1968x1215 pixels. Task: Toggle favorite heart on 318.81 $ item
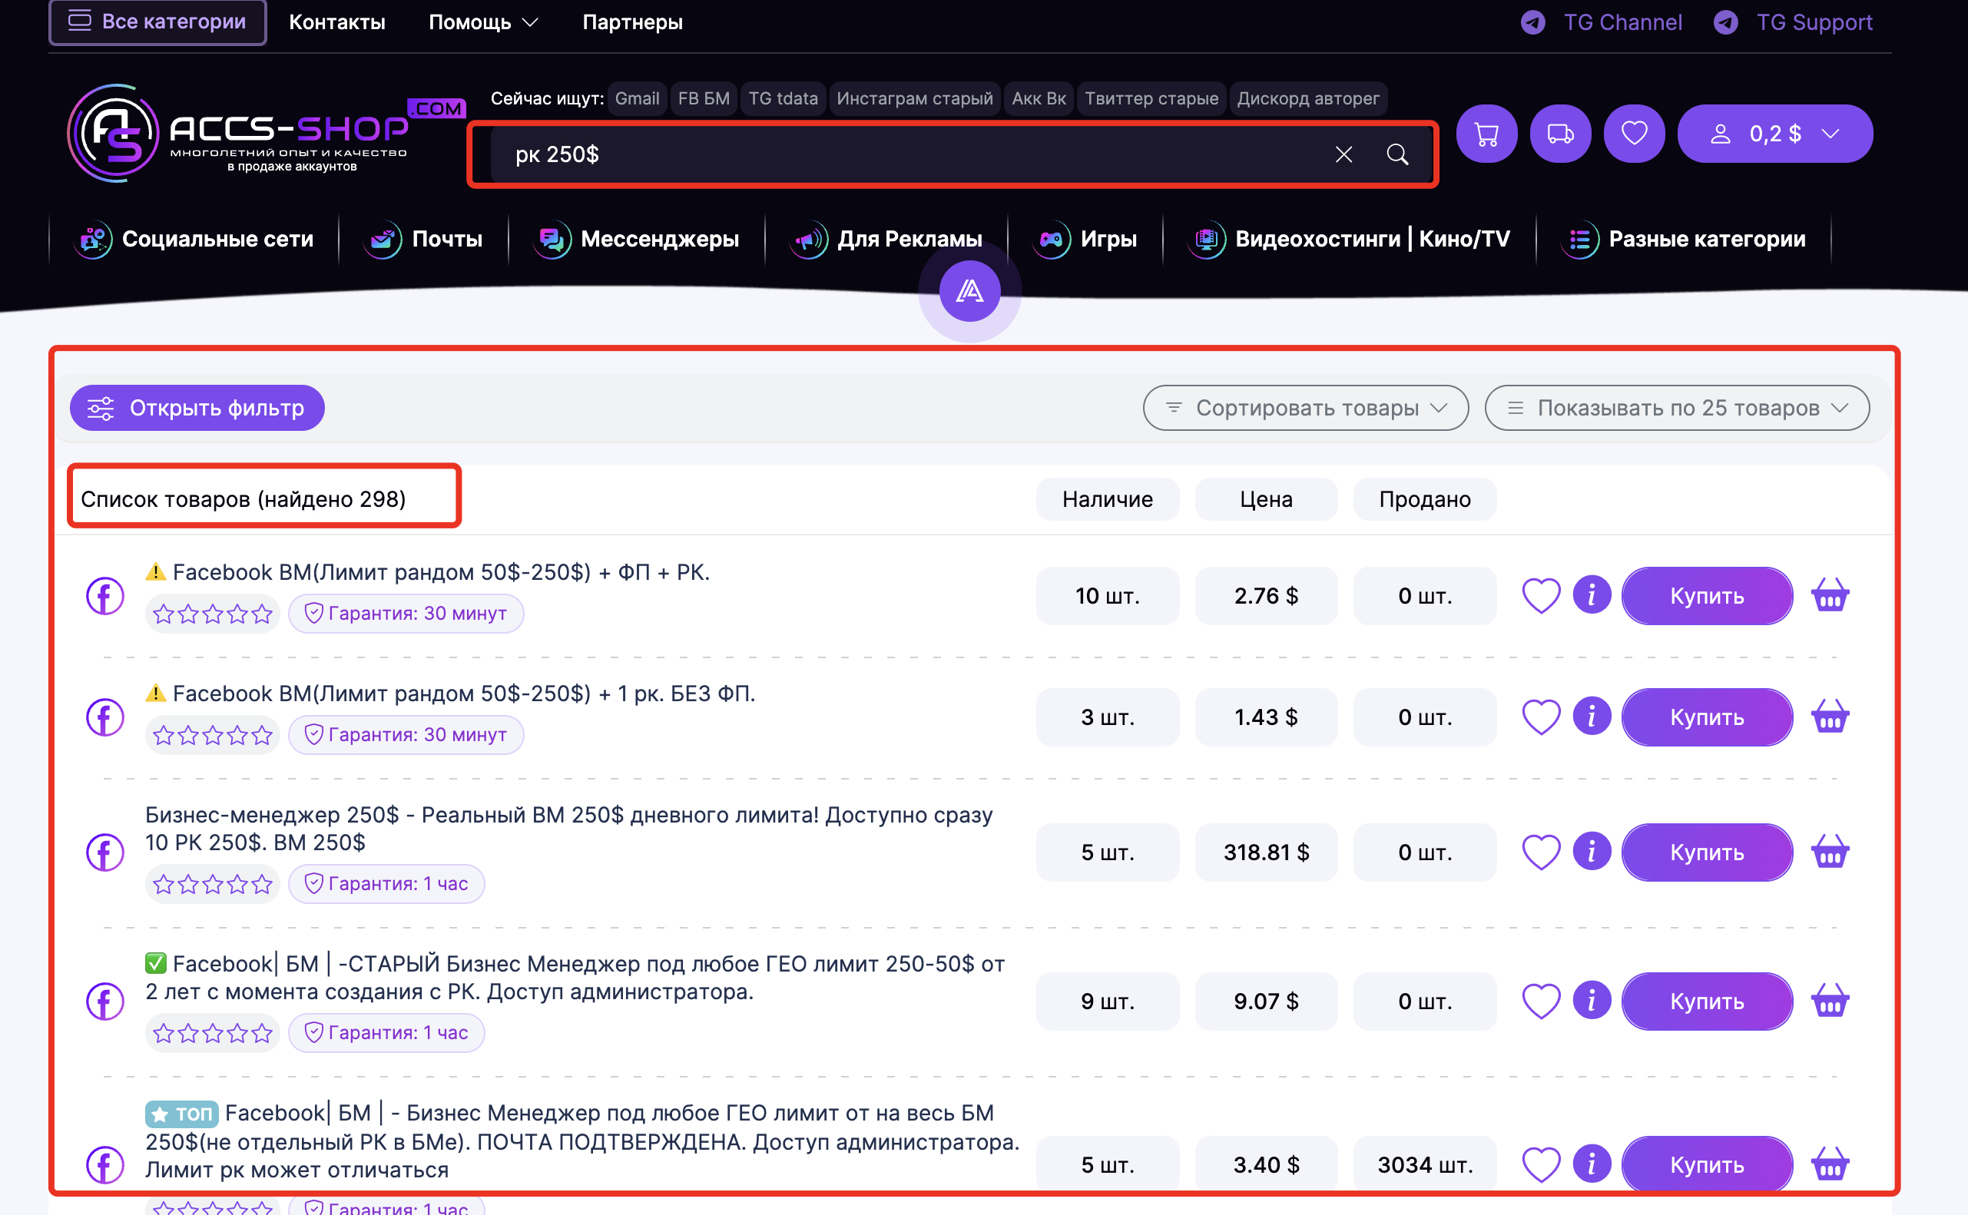(1540, 852)
